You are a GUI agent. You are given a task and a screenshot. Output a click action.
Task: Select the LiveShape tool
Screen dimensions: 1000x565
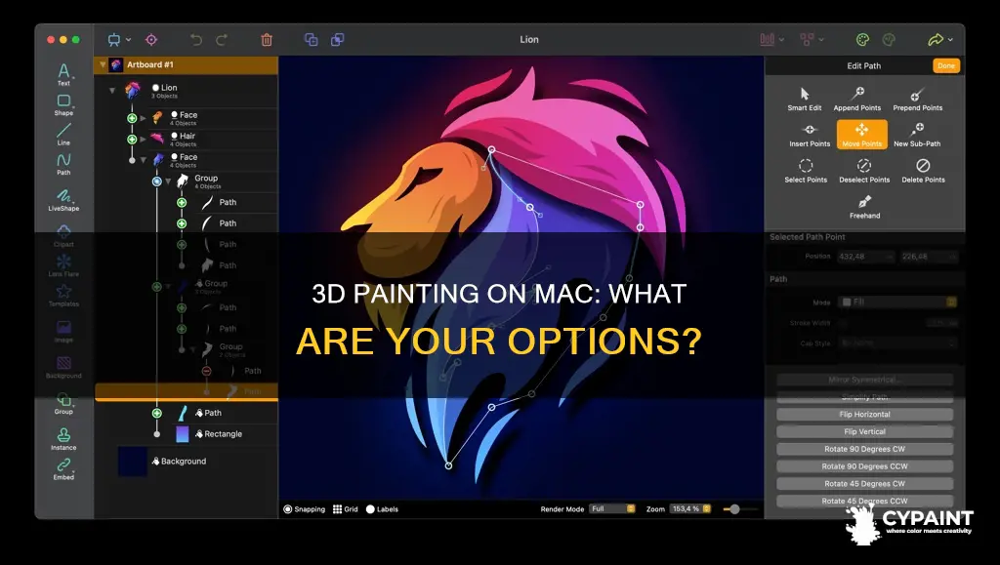[63, 199]
